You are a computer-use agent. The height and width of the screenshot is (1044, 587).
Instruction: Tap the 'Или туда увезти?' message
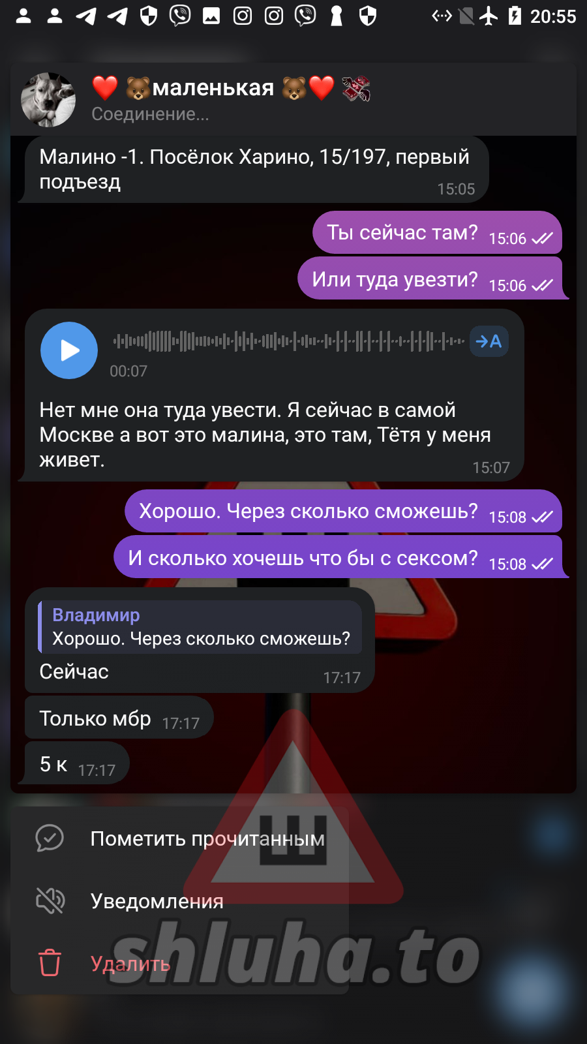pos(430,279)
